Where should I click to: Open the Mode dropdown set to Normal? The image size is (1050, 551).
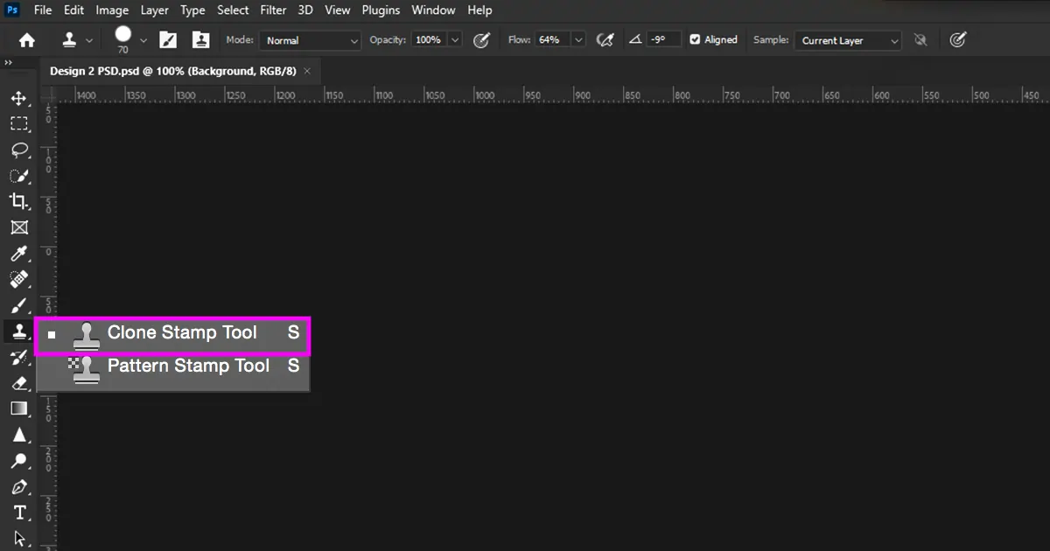click(310, 40)
